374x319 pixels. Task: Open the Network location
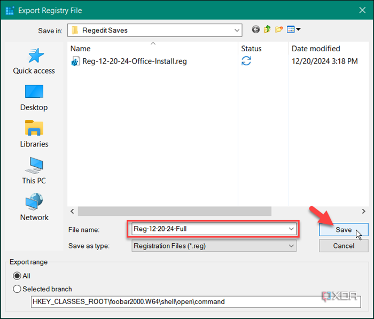pyautogui.click(x=34, y=207)
